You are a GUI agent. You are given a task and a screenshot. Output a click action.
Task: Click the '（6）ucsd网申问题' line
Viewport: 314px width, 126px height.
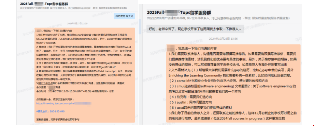click(x=200, y=108)
